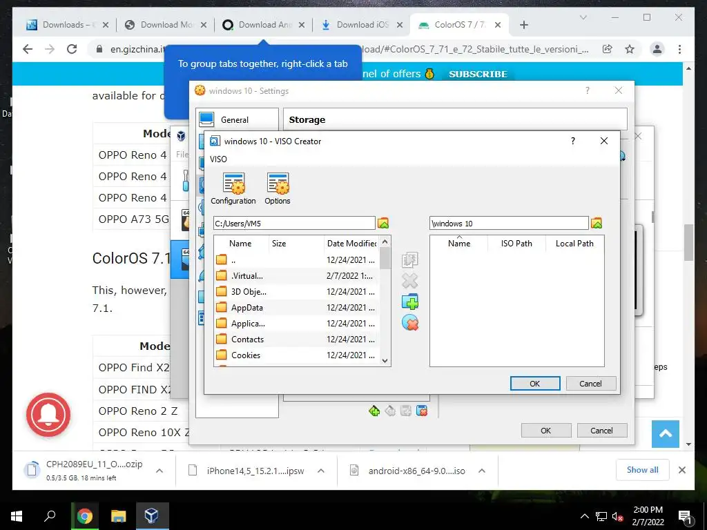
Task: Click the VirtualBox taskbar icon
Action: pyautogui.click(x=152, y=516)
